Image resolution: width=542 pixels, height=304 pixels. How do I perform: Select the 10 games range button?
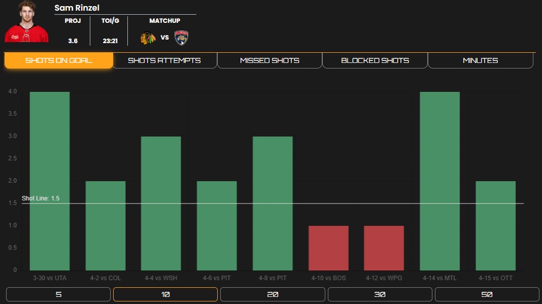(165, 294)
